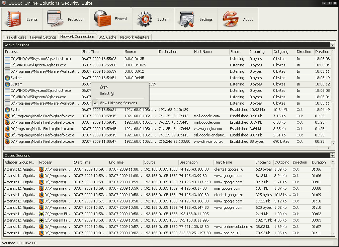This screenshot has width=339, height=247.
Task: Click Firefox icon for source 192.168.0.105:1539
Action: 41,188
